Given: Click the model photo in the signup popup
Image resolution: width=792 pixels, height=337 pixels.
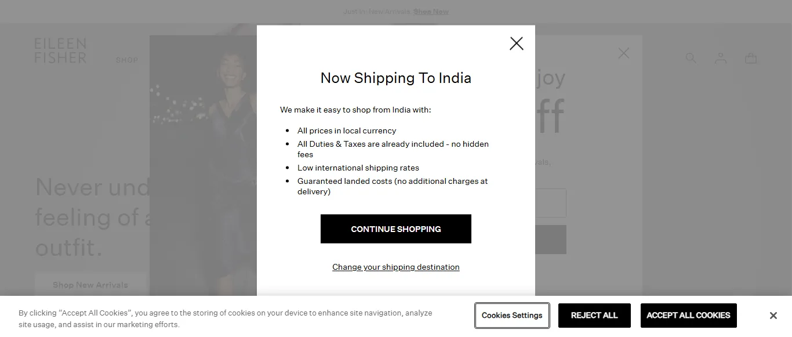Looking at the screenshot, I should pos(203,162).
